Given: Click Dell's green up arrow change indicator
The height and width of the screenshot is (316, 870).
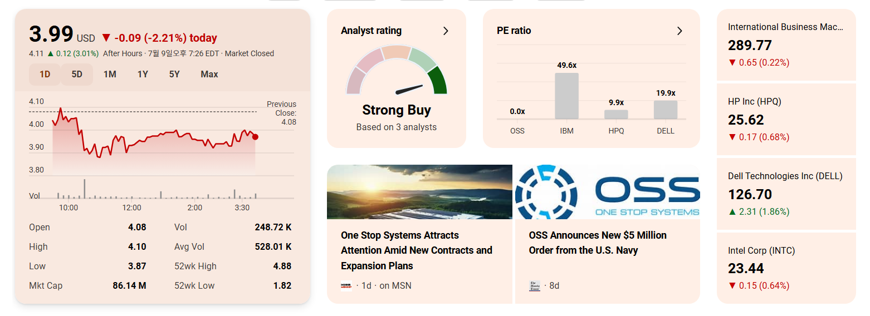Looking at the screenshot, I should coord(732,211).
